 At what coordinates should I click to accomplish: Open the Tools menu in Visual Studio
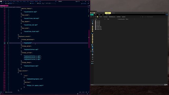[28, 1]
